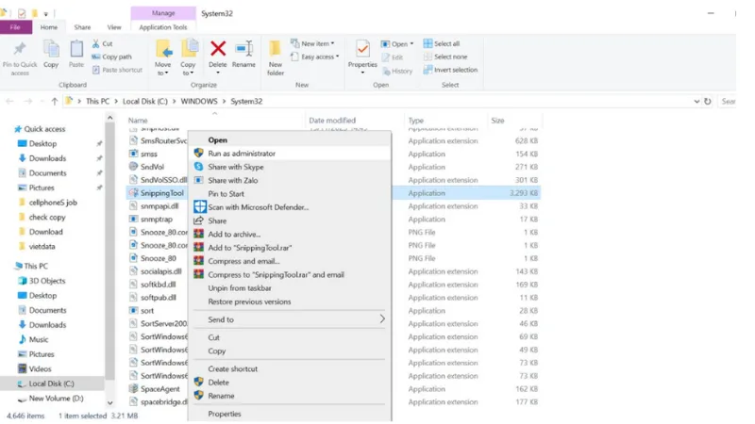
Task: Open Downloads under Quick access
Action: [x=47, y=158]
